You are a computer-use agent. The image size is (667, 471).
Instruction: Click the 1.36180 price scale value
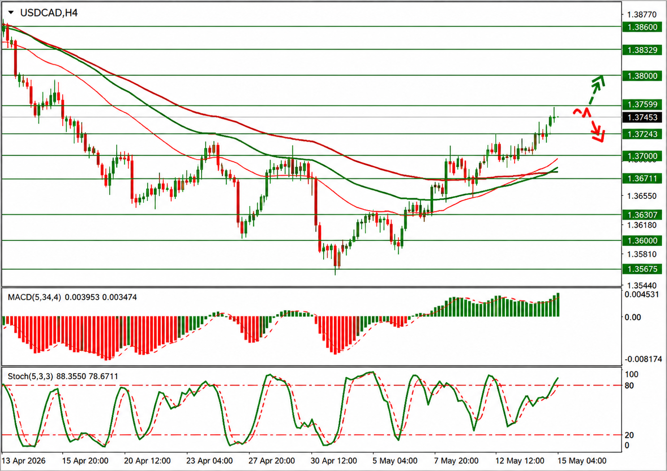click(642, 226)
